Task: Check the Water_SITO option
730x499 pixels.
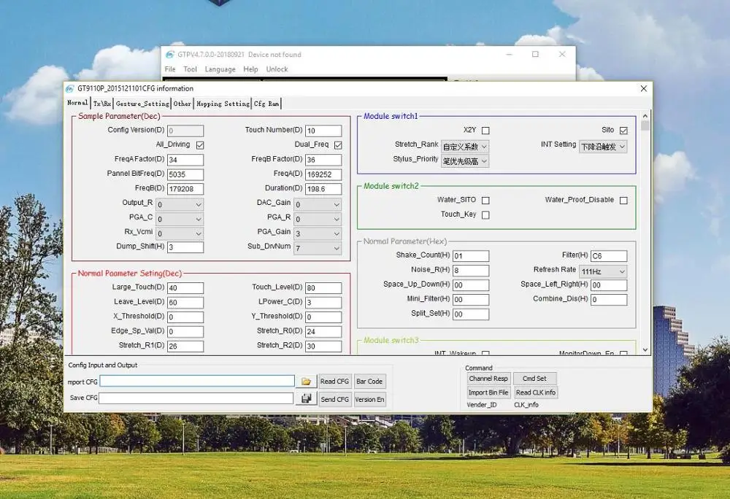Action: click(x=485, y=200)
